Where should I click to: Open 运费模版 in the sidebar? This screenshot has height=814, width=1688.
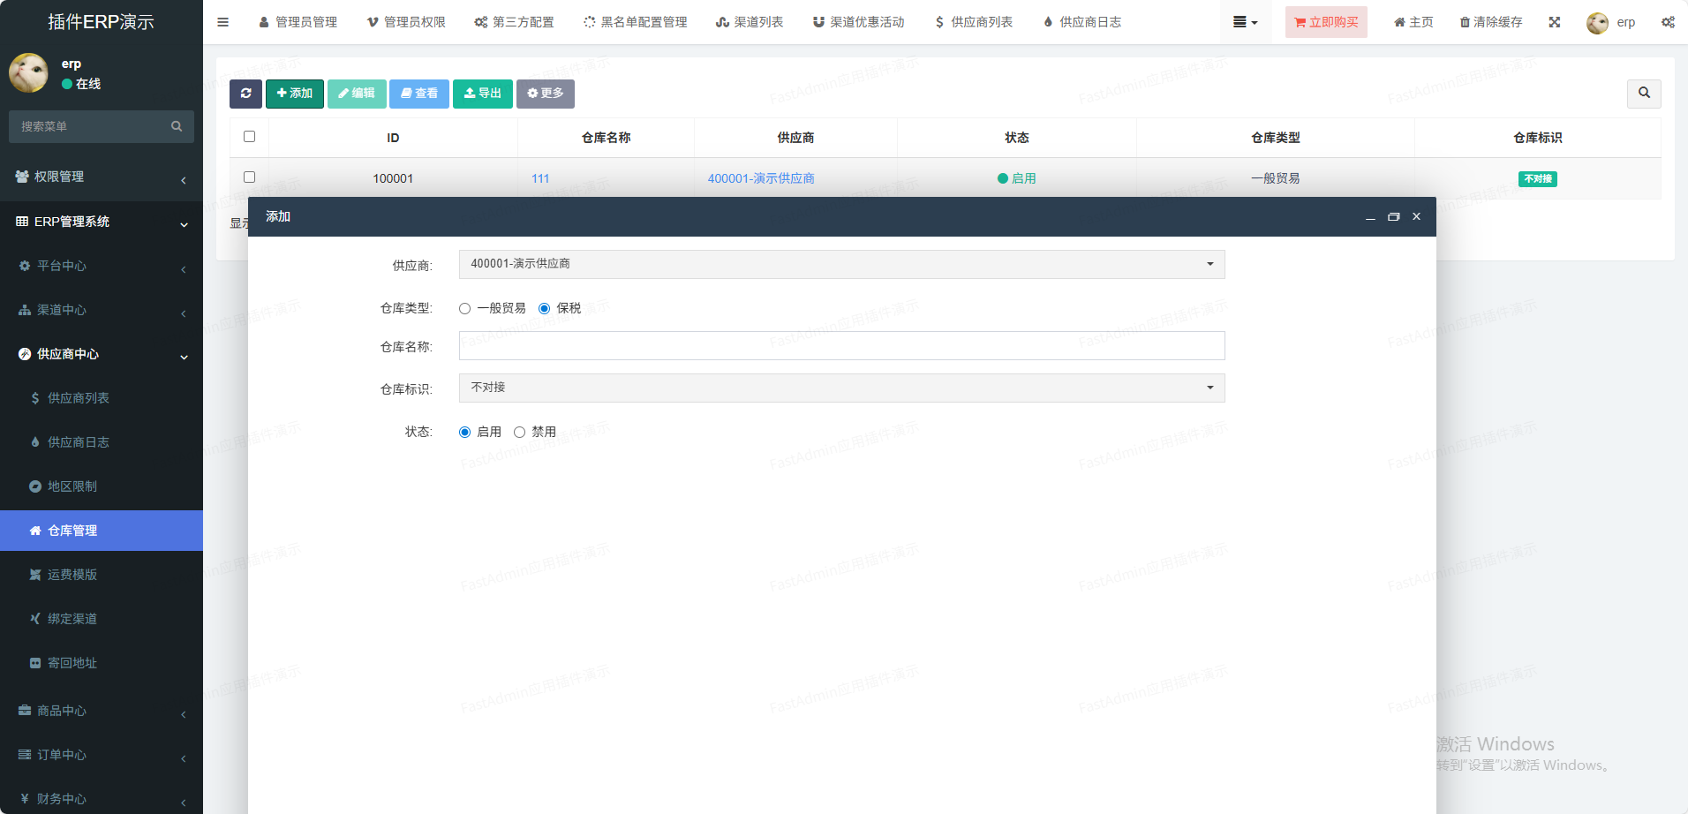[x=72, y=575]
